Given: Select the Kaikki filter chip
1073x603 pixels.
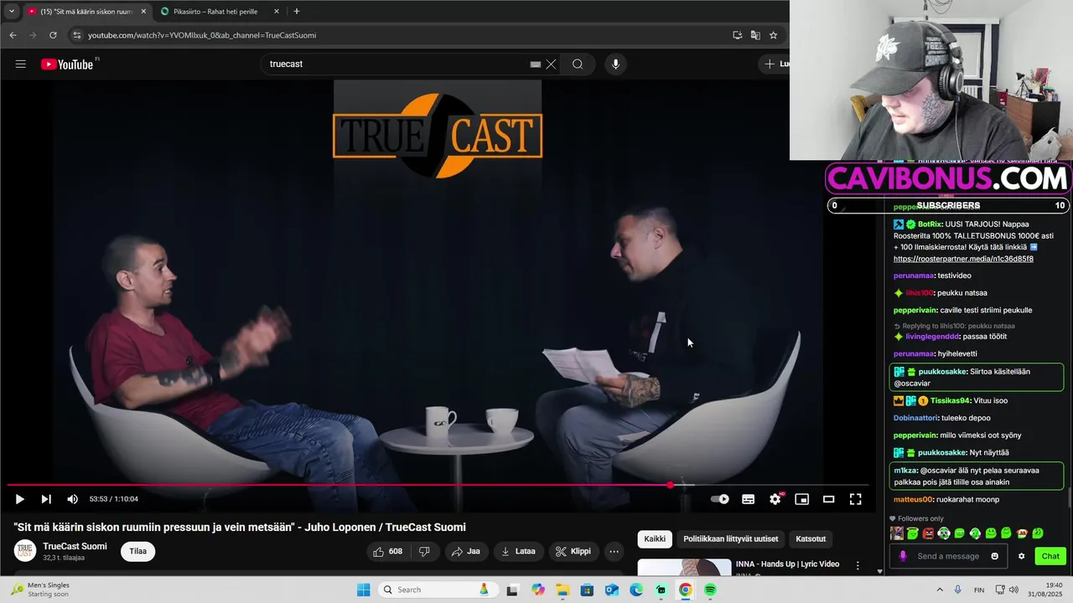Looking at the screenshot, I should (655, 539).
